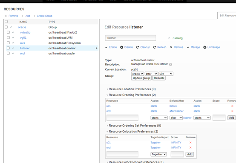
Task: Open the oracle group dropdown
Action: [x=138, y=74]
